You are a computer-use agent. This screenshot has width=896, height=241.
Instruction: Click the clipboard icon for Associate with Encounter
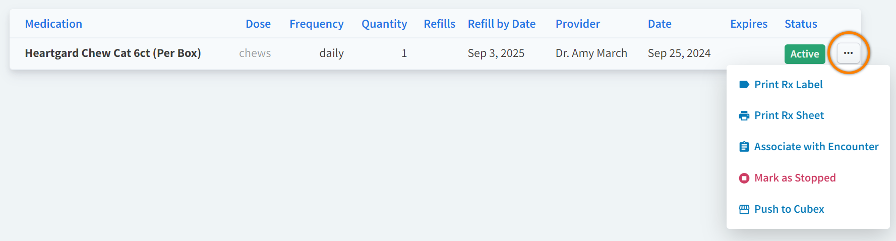coord(744,147)
